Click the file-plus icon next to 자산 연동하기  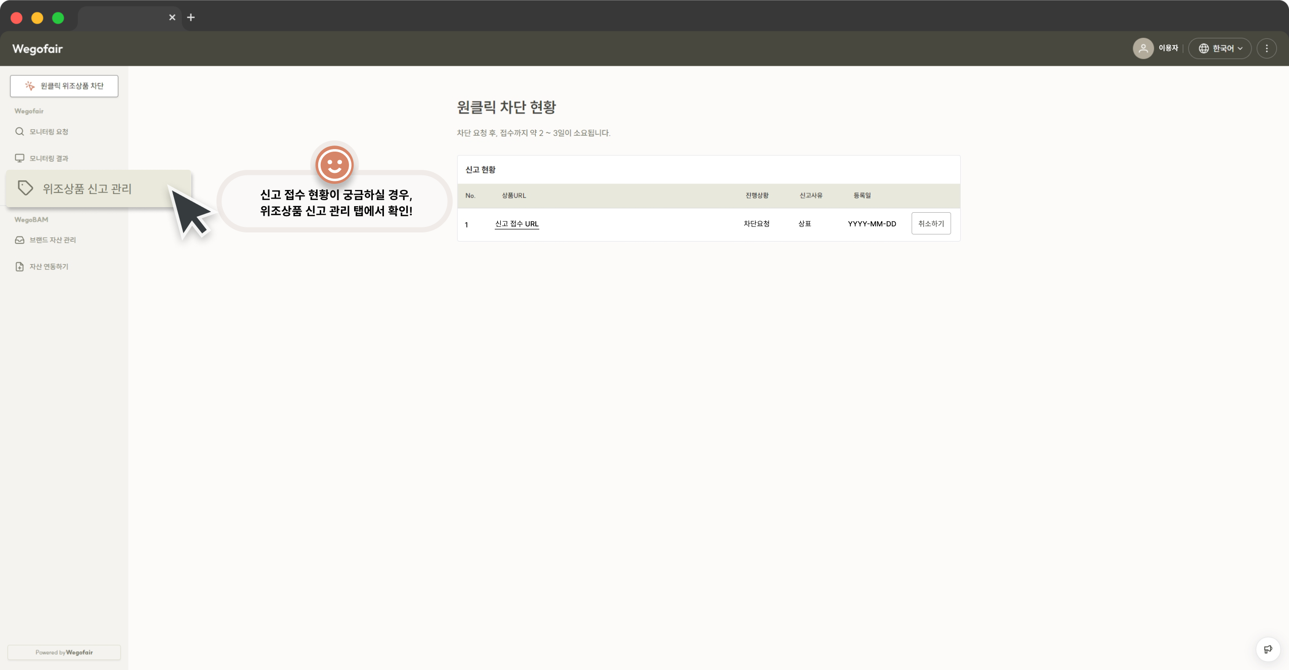tap(20, 267)
